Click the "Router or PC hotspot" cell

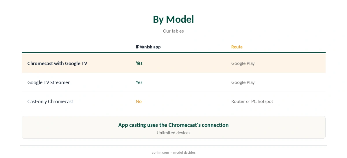(252, 101)
